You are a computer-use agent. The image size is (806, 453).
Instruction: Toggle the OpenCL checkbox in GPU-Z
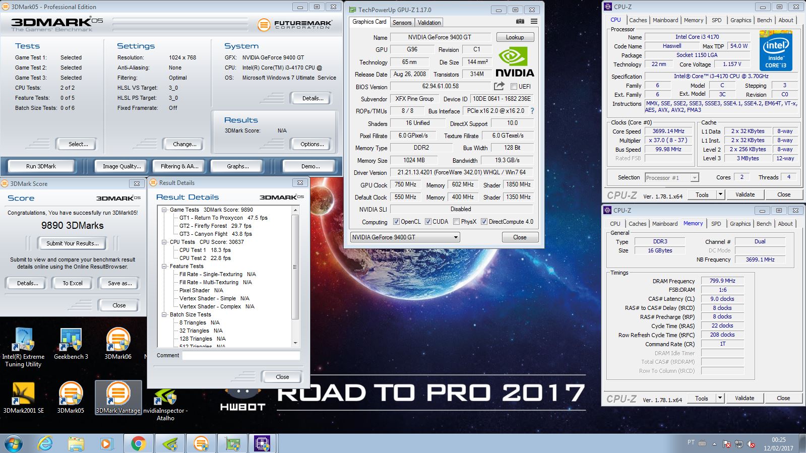tap(396, 221)
